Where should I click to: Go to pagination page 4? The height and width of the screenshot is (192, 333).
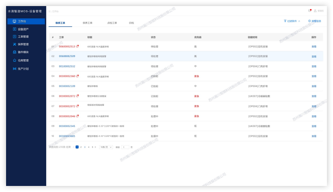click(88, 147)
